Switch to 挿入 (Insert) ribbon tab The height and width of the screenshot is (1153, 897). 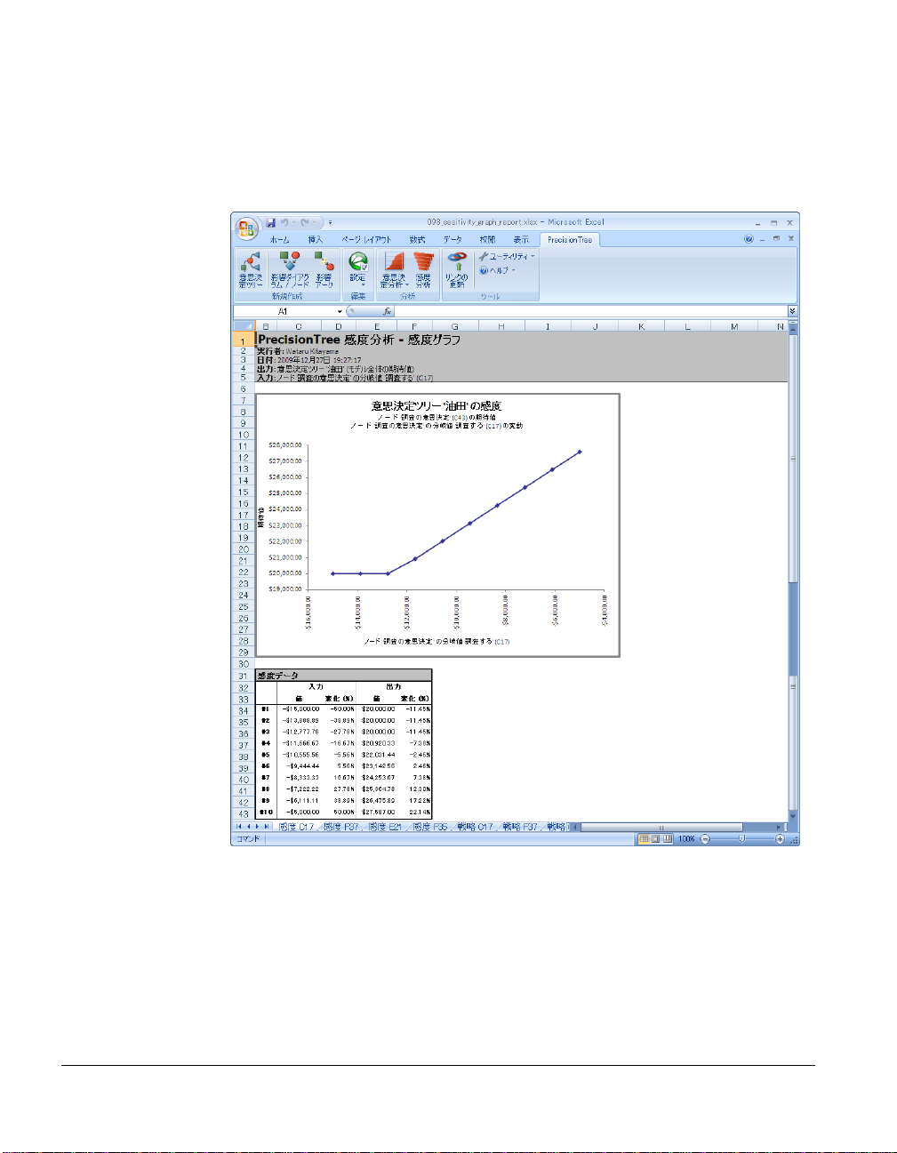[316, 240]
